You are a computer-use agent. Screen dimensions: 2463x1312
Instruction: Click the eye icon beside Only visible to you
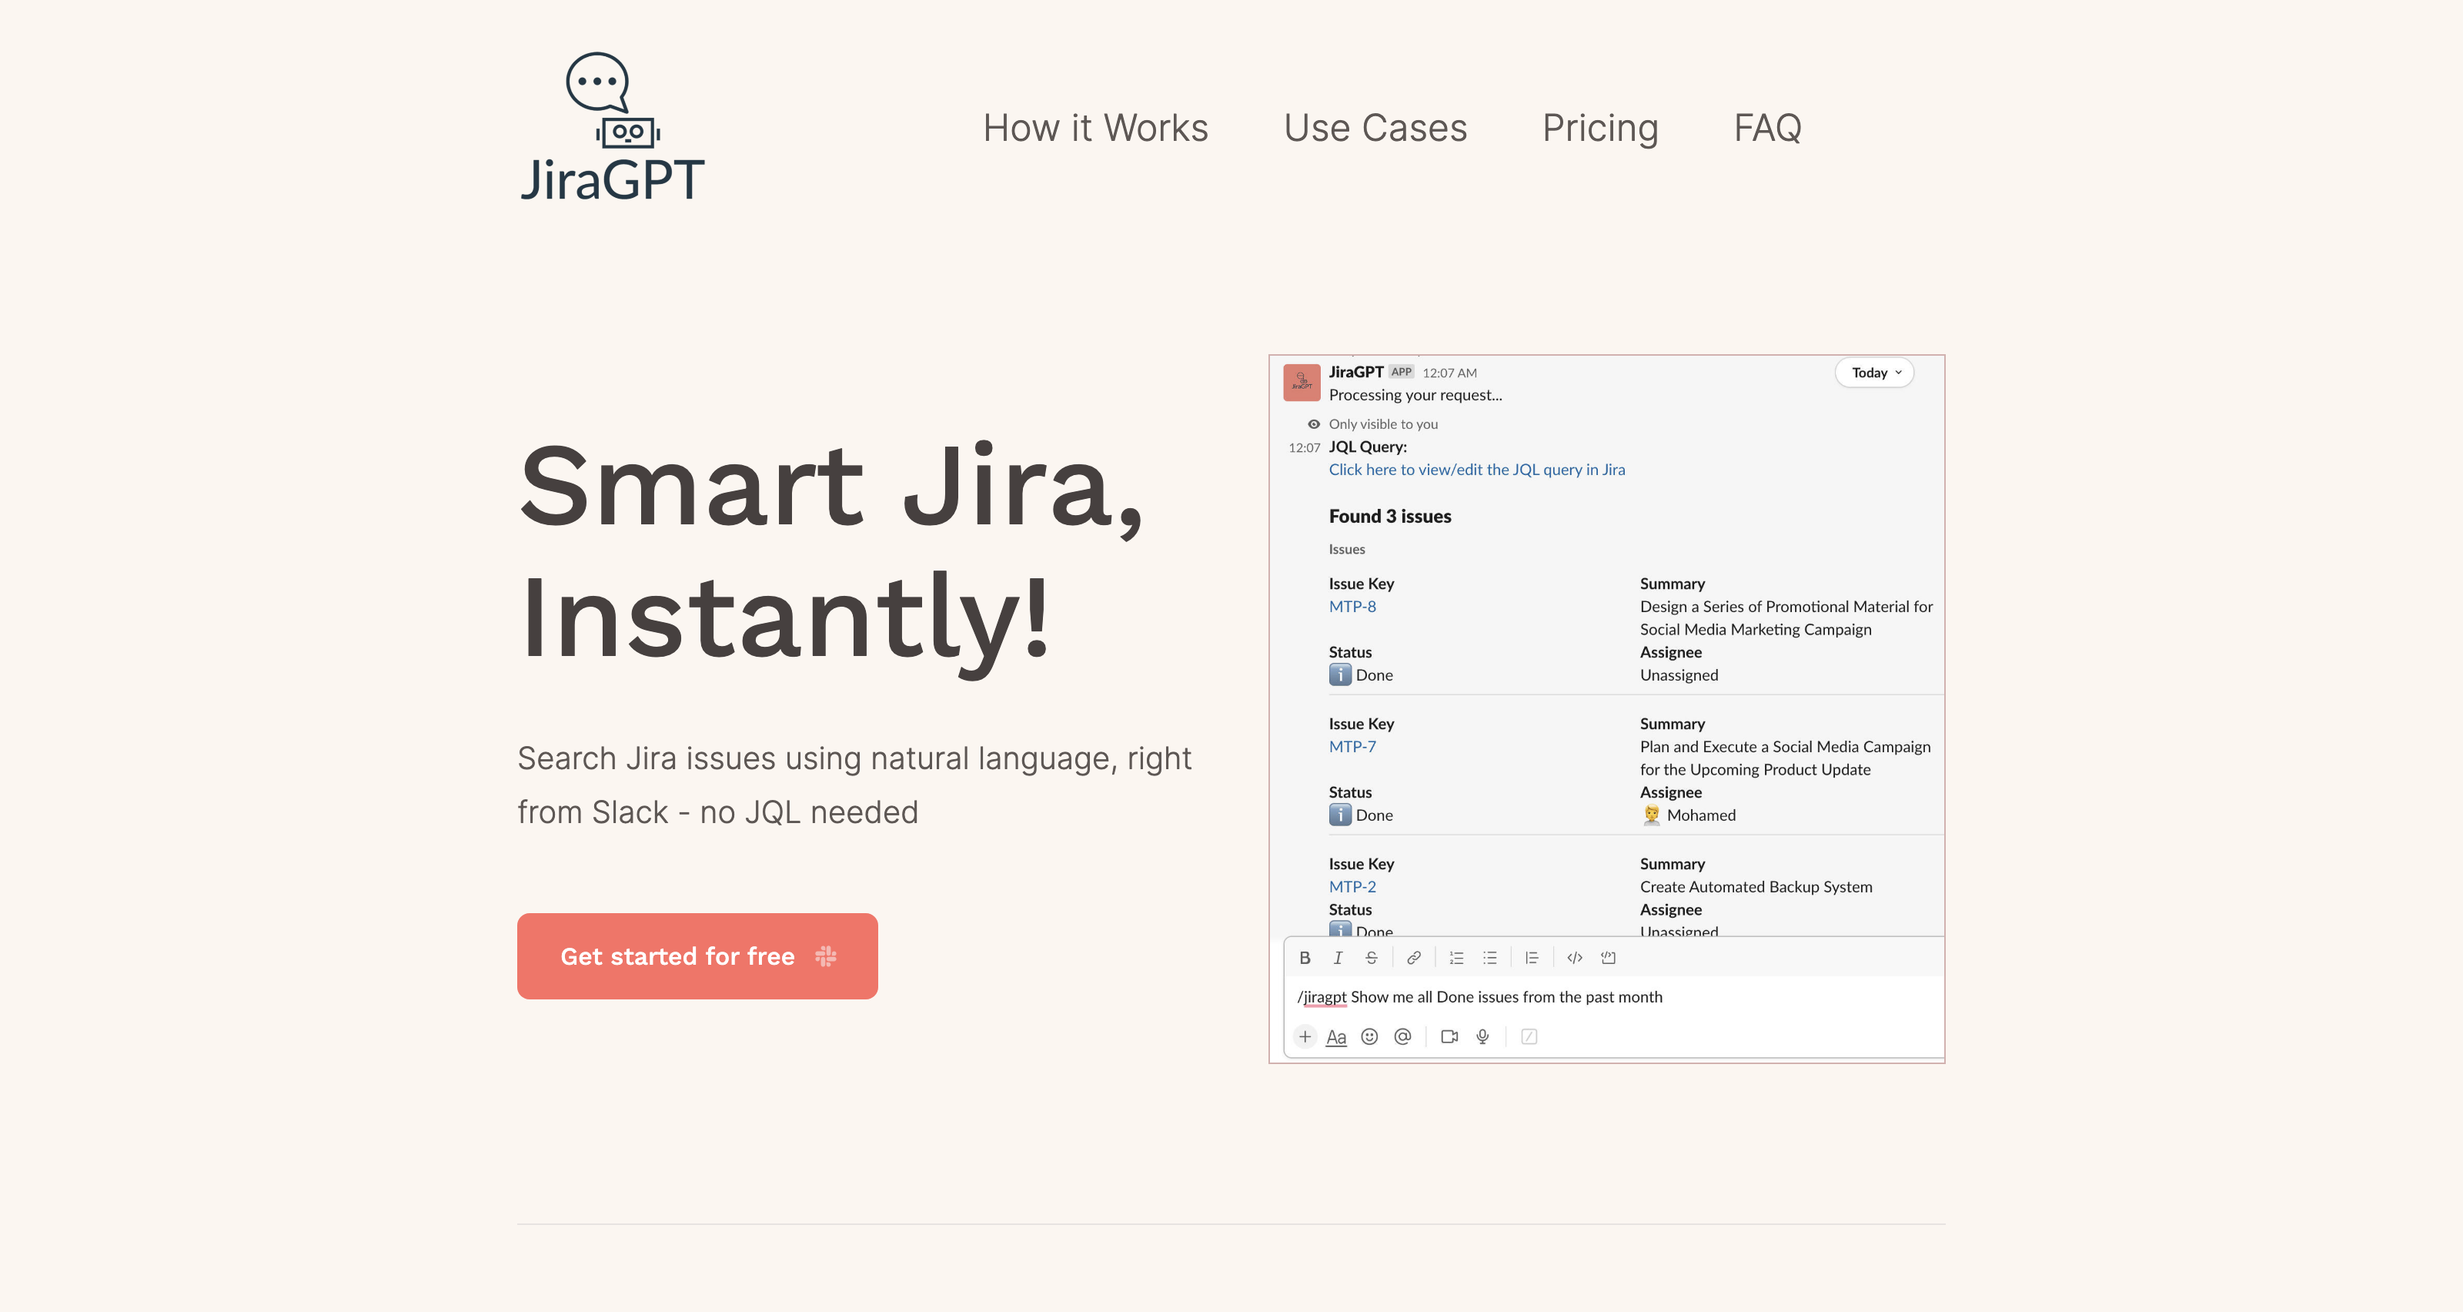tap(1314, 424)
